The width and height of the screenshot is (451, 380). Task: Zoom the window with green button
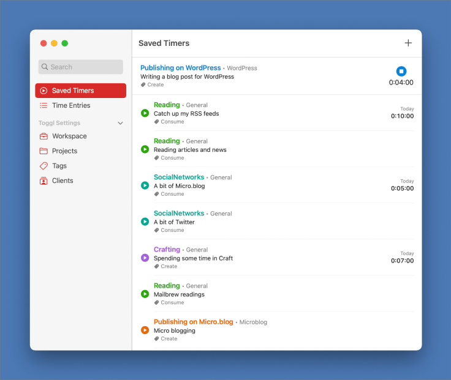[x=65, y=43]
